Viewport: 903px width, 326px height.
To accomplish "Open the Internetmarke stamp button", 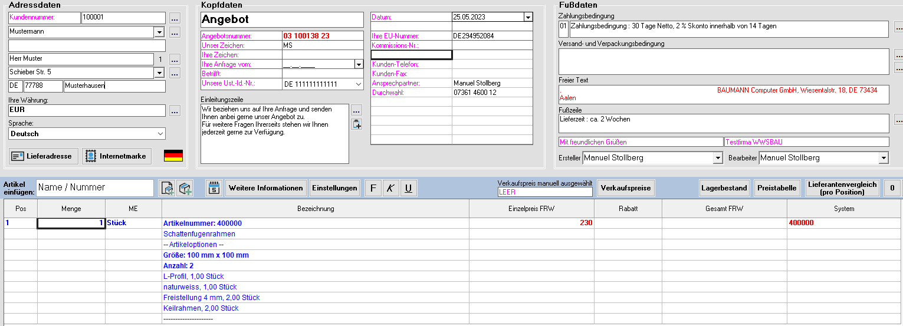I will pyautogui.click(x=117, y=156).
